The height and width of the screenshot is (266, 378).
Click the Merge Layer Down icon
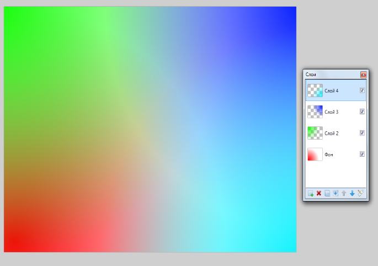pyautogui.click(x=336, y=193)
